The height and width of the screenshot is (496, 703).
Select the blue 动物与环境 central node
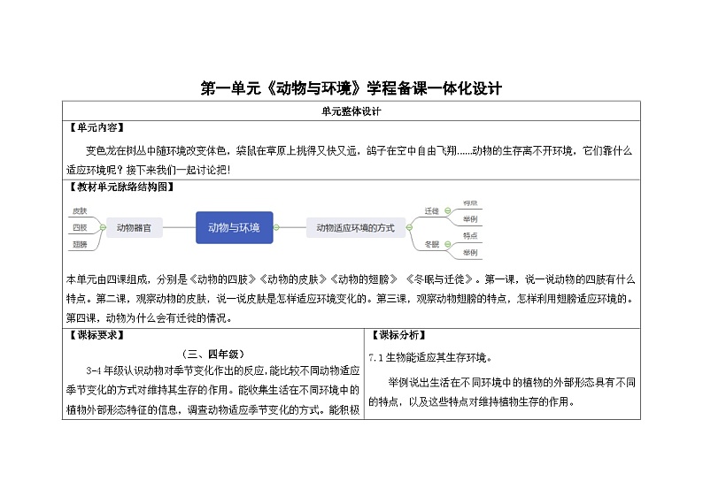coord(234,227)
